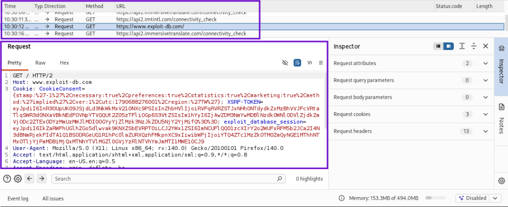This screenshot has height=207, width=508.
Task: Toggle line wrap in Request editor
Action: pos(298,63)
